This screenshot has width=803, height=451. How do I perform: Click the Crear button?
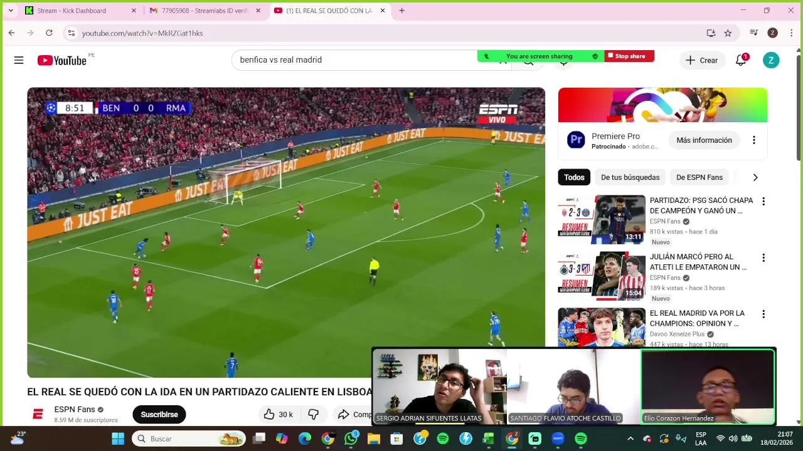(701, 60)
